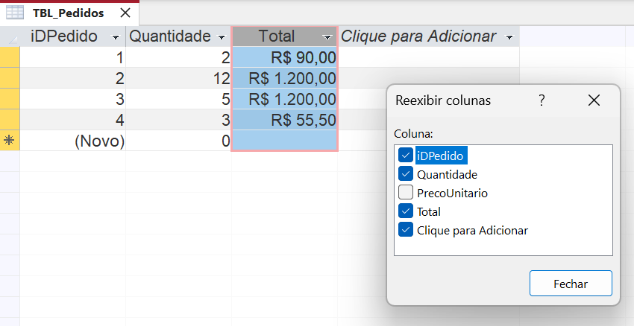Toggle the Quantidade column checkbox
Viewport: 634px width, 326px height.
tap(406, 174)
